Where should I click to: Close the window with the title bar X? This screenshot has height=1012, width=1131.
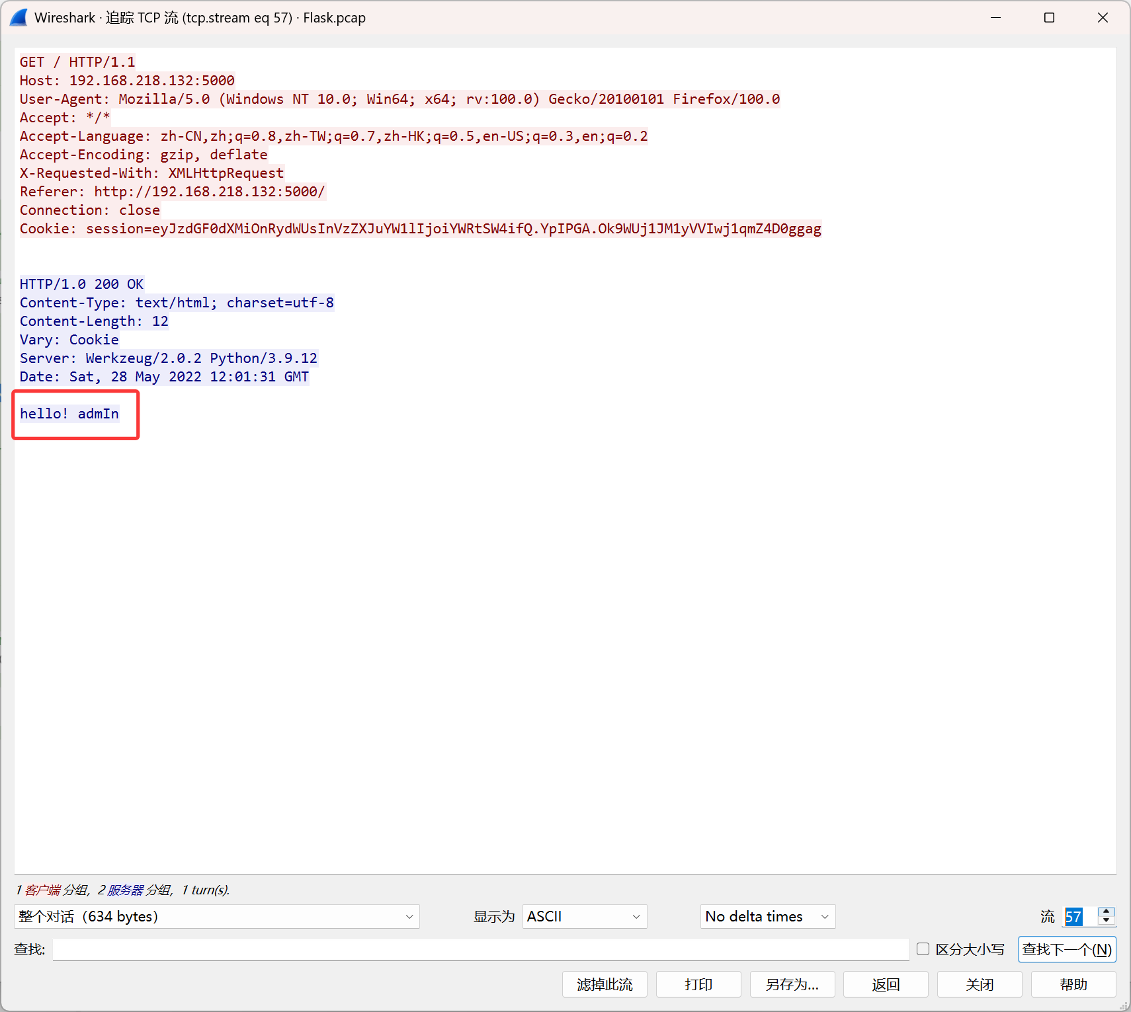(1103, 18)
